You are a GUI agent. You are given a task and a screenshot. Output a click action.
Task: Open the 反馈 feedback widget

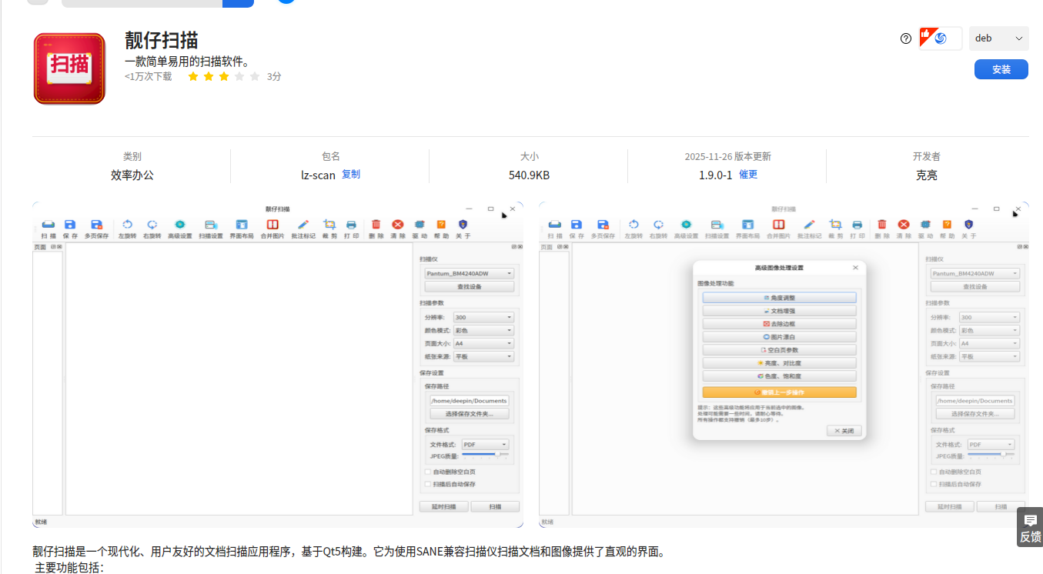click(x=1030, y=526)
